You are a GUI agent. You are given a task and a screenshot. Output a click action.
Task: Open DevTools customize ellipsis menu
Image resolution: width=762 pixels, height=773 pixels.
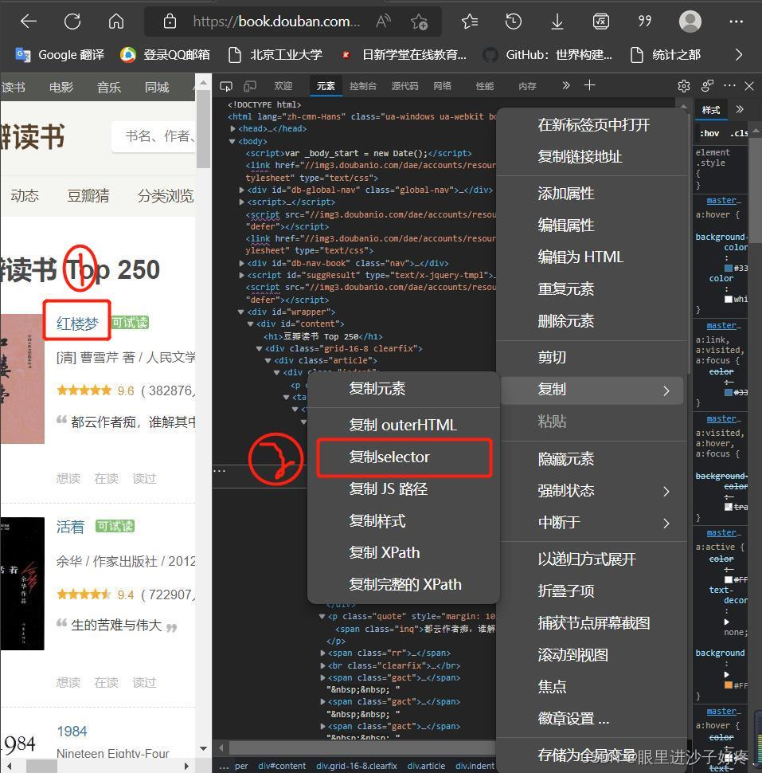point(729,86)
